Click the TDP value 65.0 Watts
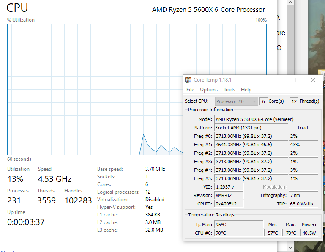Image resolution: width=325 pixels, height=252 pixels. [303, 204]
